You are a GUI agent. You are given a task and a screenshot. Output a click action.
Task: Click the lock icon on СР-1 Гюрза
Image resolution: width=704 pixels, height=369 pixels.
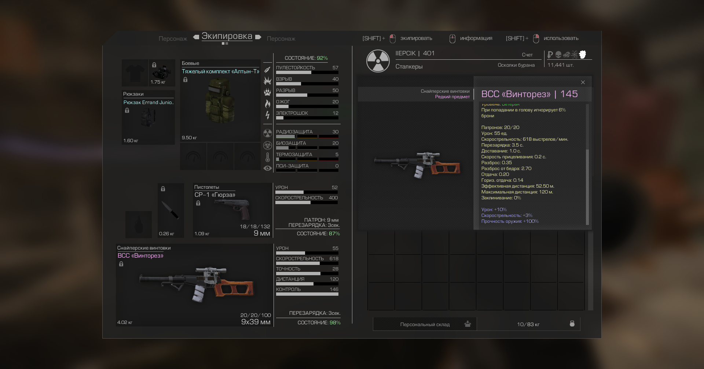tap(198, 203)
